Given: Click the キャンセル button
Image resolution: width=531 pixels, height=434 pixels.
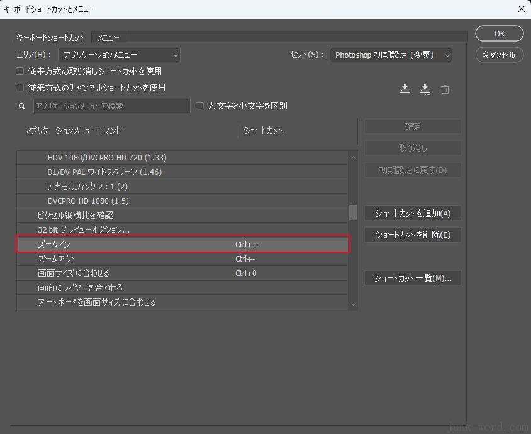Looking at the screenshot, I should [499, 55].
